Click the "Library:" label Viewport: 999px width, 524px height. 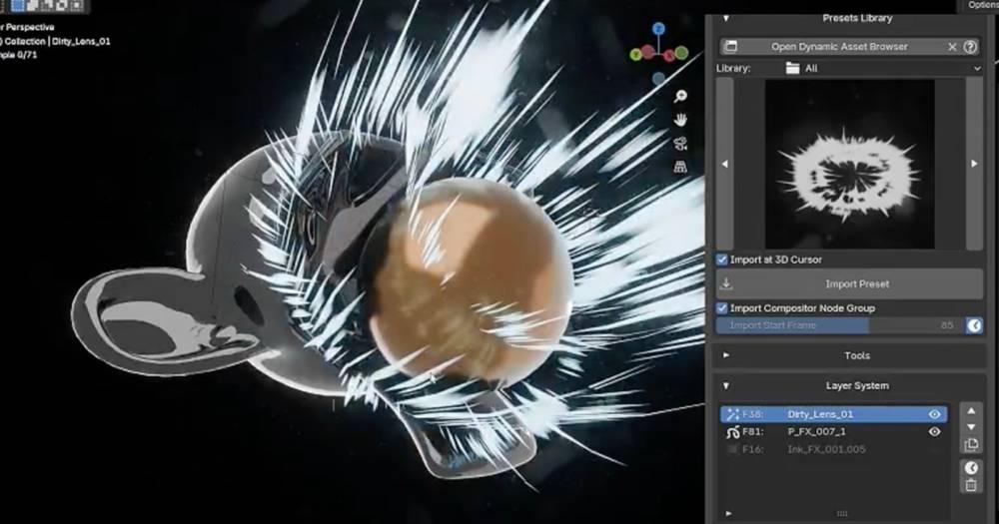pyautogui.click(x=733, y=68)
